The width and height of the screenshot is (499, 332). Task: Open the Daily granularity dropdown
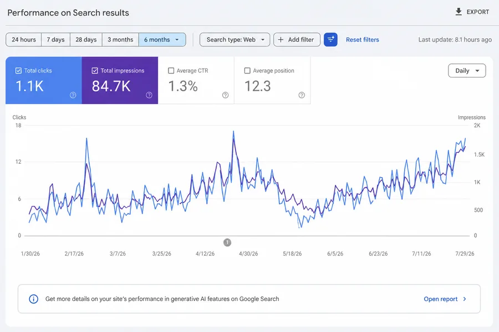pyautogui.click(x=467, y=70)
